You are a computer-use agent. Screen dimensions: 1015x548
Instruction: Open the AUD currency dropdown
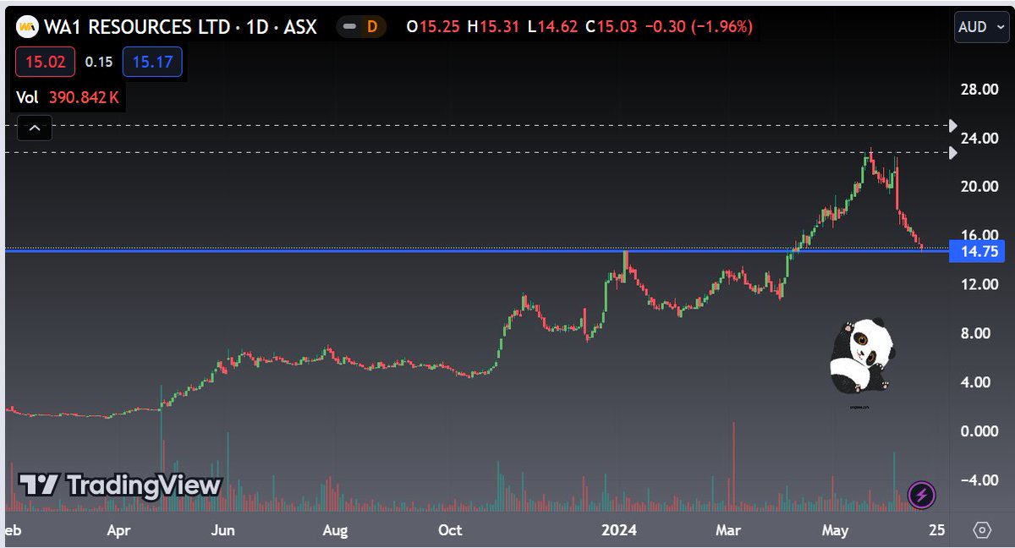981,26
